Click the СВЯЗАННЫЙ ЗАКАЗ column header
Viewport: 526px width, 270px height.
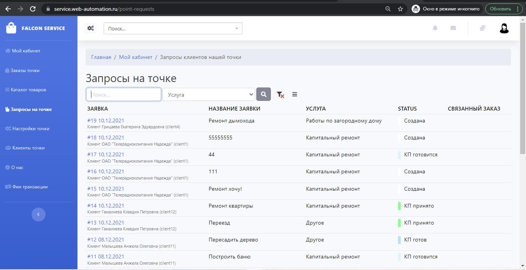pos(474,109)
